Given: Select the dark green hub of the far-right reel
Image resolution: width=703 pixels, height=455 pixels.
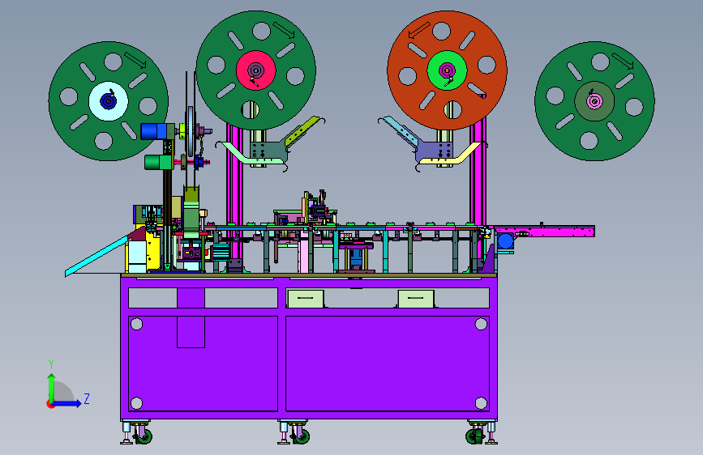Looking at the screenshot, I should point(594,101).
